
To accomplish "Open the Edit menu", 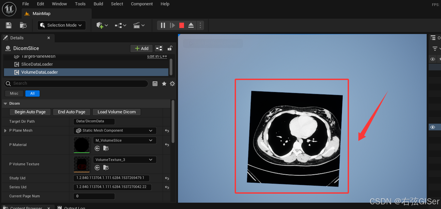I will click(x=41, y=4).
